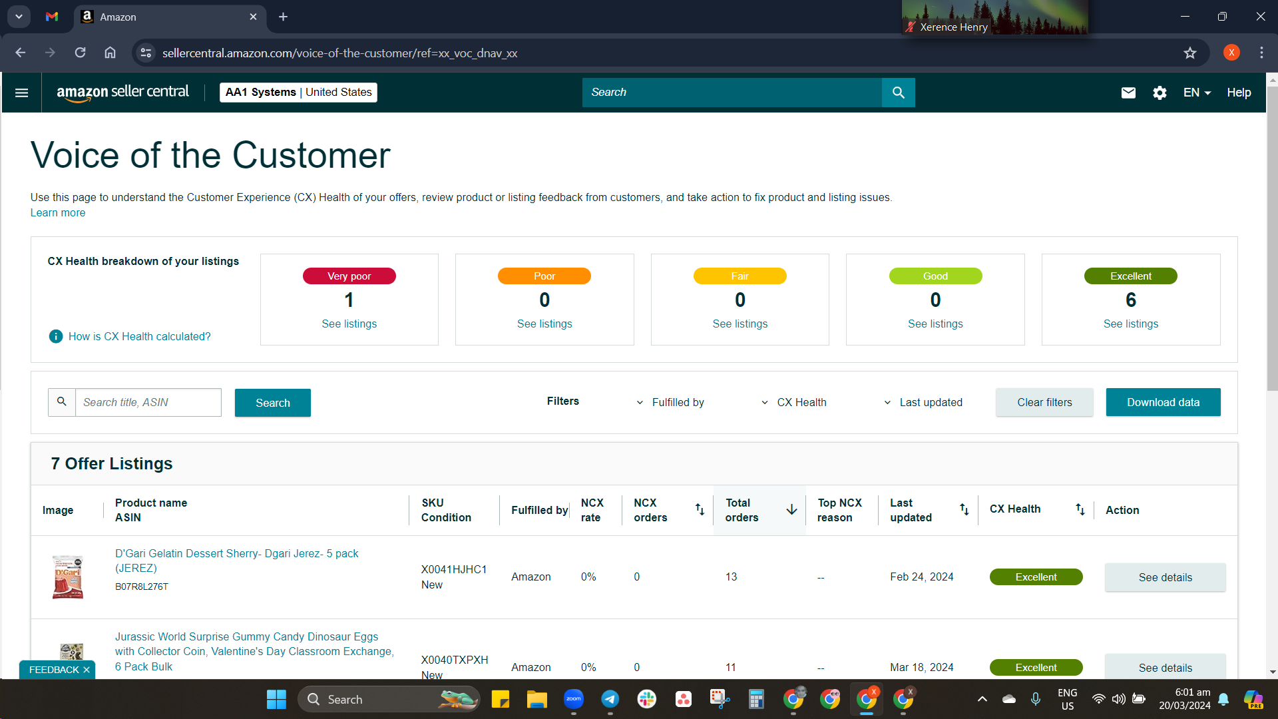See details for Jurassic World Gummy Candy
The image size is (1278, 719).
pos(1165,667)
